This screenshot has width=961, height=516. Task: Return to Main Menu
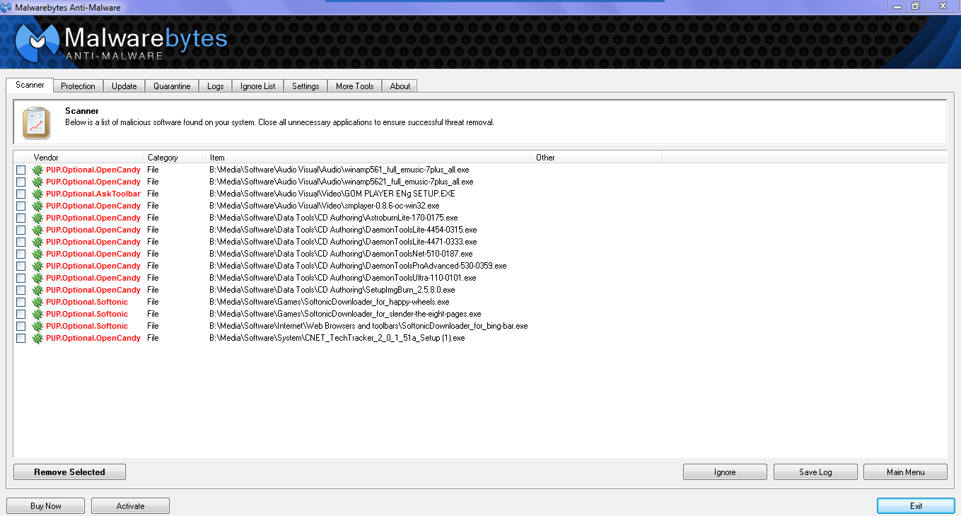point(905,472)
